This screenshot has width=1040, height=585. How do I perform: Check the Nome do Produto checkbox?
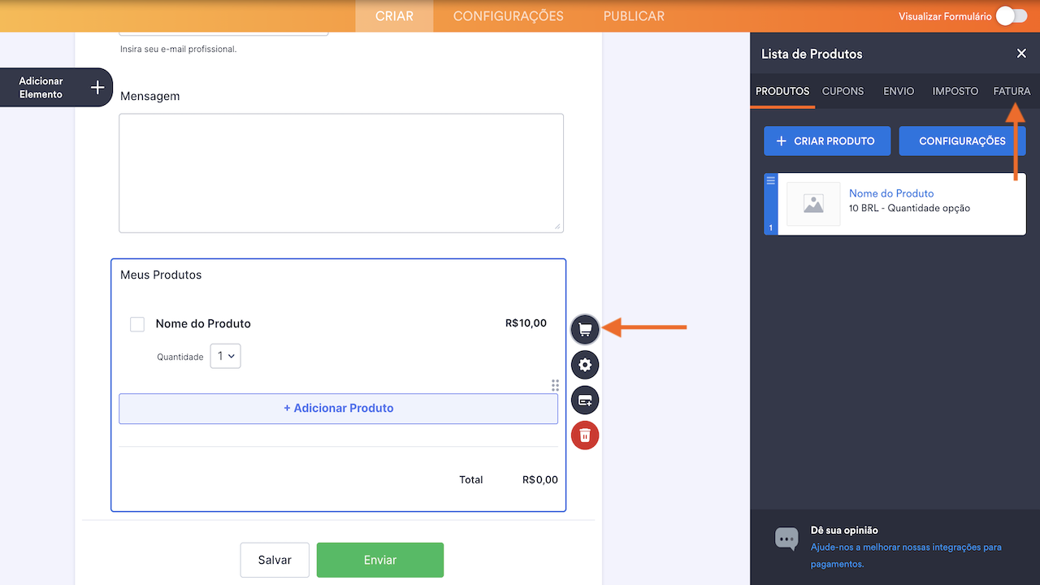tap(136, 323)
